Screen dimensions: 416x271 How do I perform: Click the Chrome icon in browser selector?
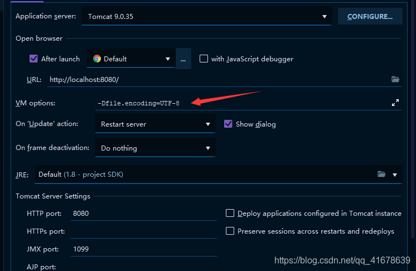point(97,59)
